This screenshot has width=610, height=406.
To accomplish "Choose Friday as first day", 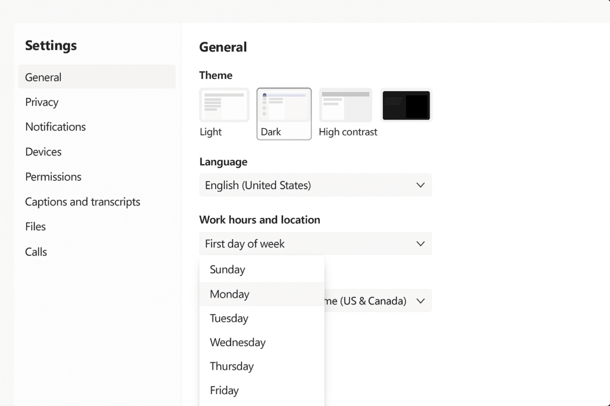I will [262, 391].
